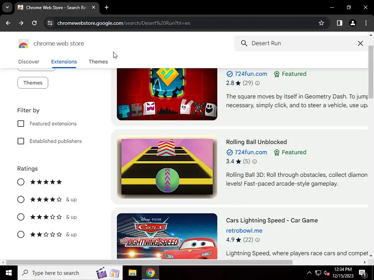This screenshot has height=280, width=374.
Task: Enable the Established publishers filter
Action: tap(21, 141)
